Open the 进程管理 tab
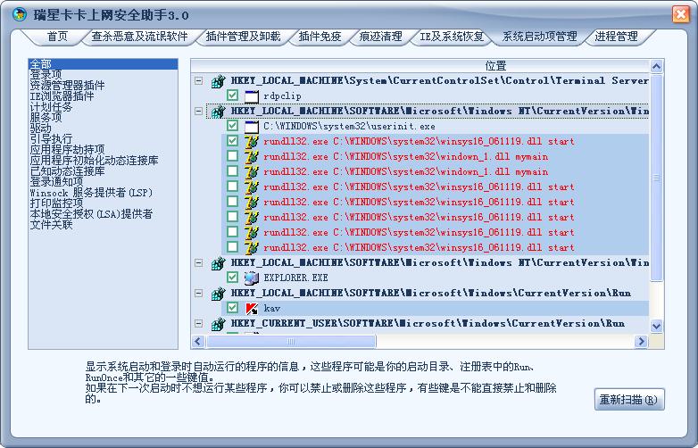 pyautogui.click(x=617, y=37)
